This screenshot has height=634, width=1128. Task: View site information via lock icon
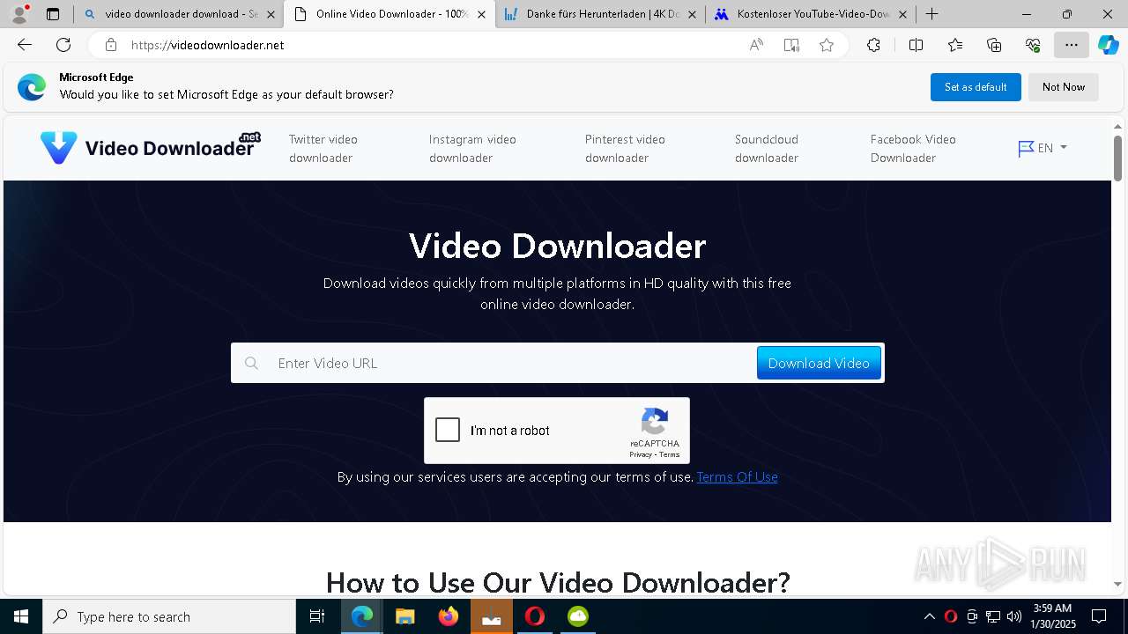pos(110,45)
